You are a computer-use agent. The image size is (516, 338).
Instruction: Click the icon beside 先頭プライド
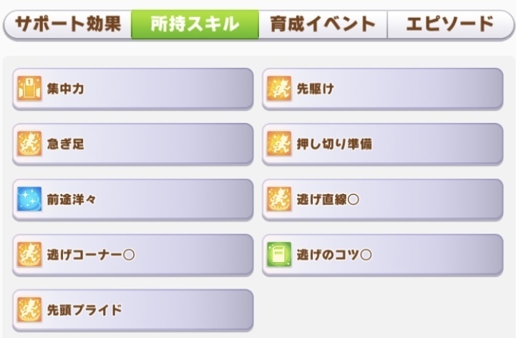pyautogui.click(x=29, y=309)
